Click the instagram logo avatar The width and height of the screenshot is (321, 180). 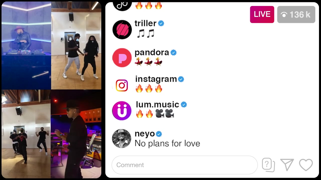(122, 85)
